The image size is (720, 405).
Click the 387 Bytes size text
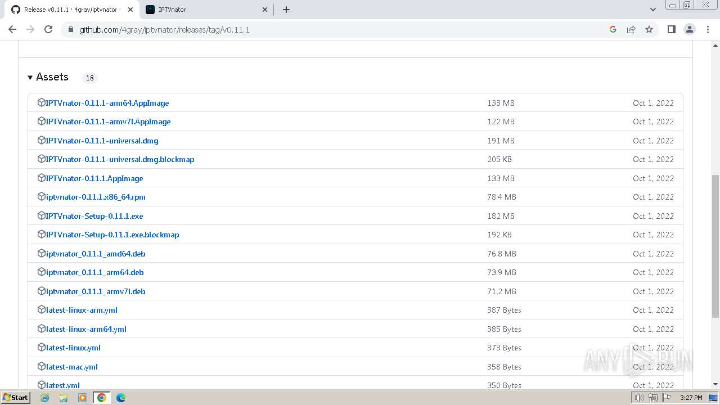pyautogui.click(x=504, y=310)
